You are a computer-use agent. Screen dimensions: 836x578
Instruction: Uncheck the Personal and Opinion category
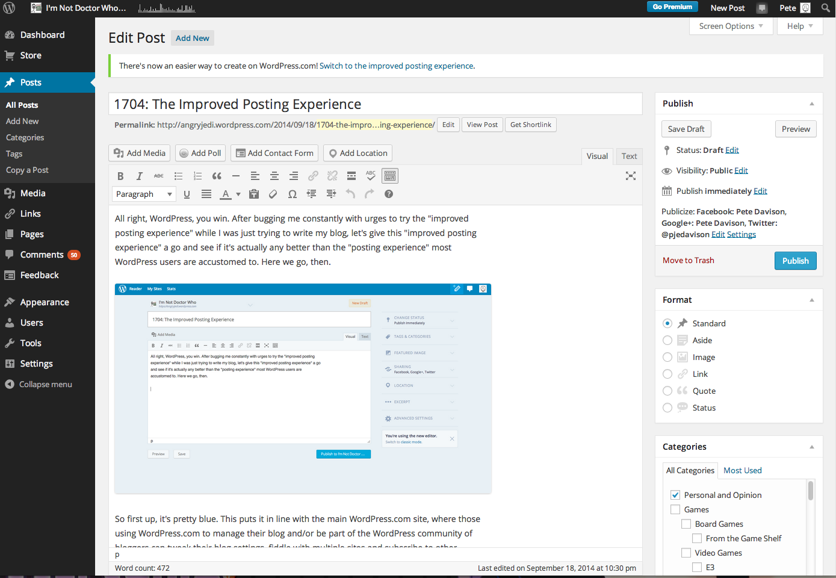pos(675,494)
